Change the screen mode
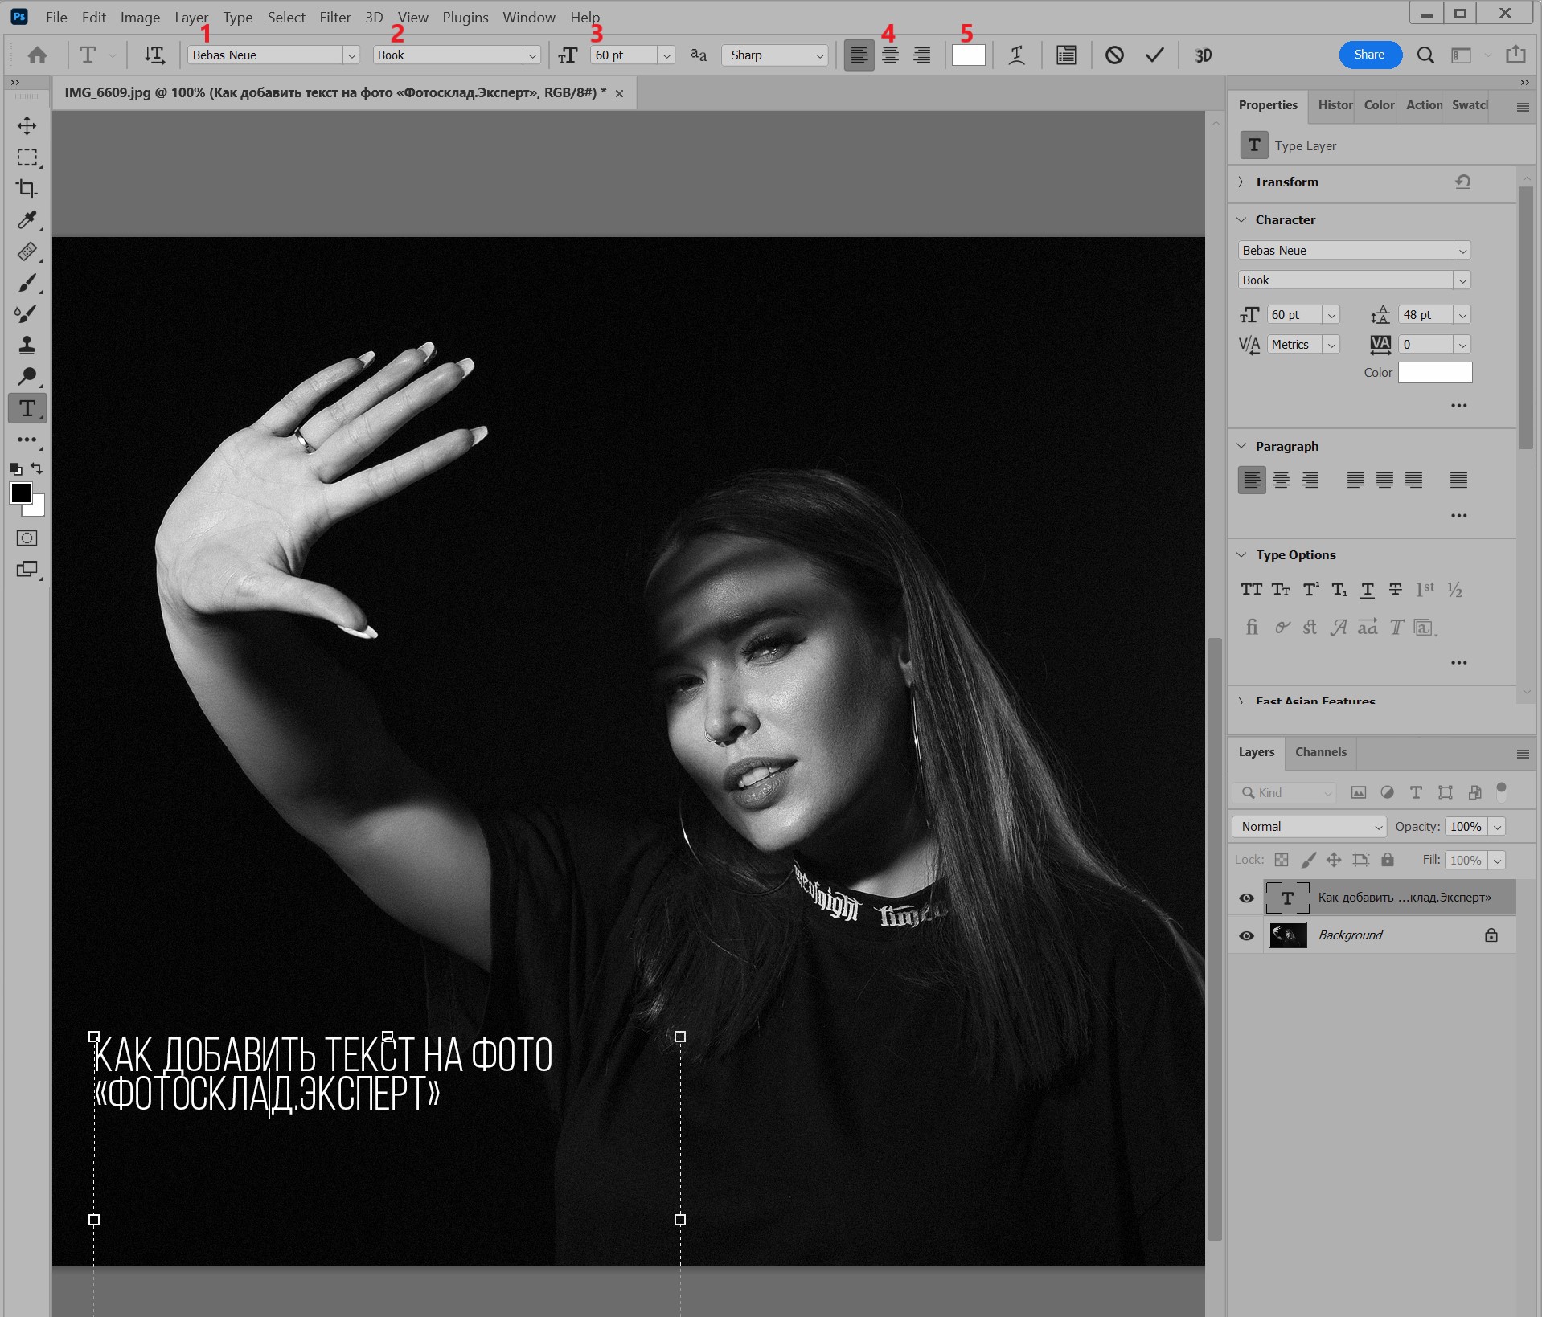 (x=27, y=570)
